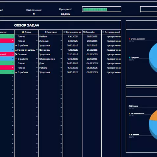This screenshot has height=157, width=157.
Task: Select deadline cell 28.11.2025
Action: pos(92,37)
